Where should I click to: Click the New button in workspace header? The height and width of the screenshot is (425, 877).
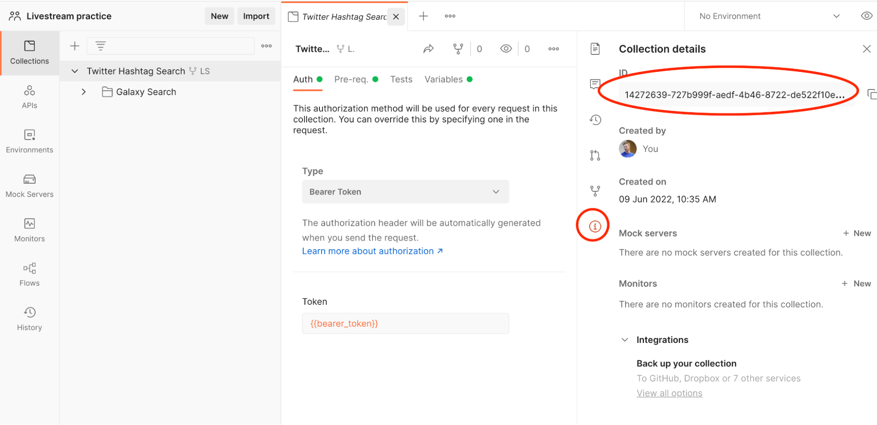tap(219, 16)
